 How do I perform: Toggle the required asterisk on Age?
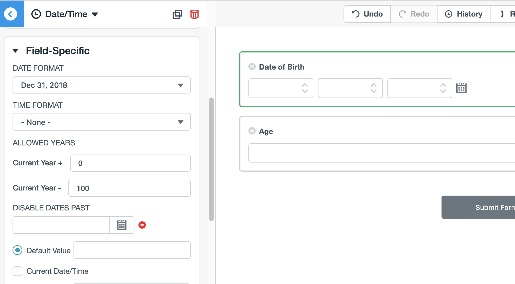tap(252, 131)
